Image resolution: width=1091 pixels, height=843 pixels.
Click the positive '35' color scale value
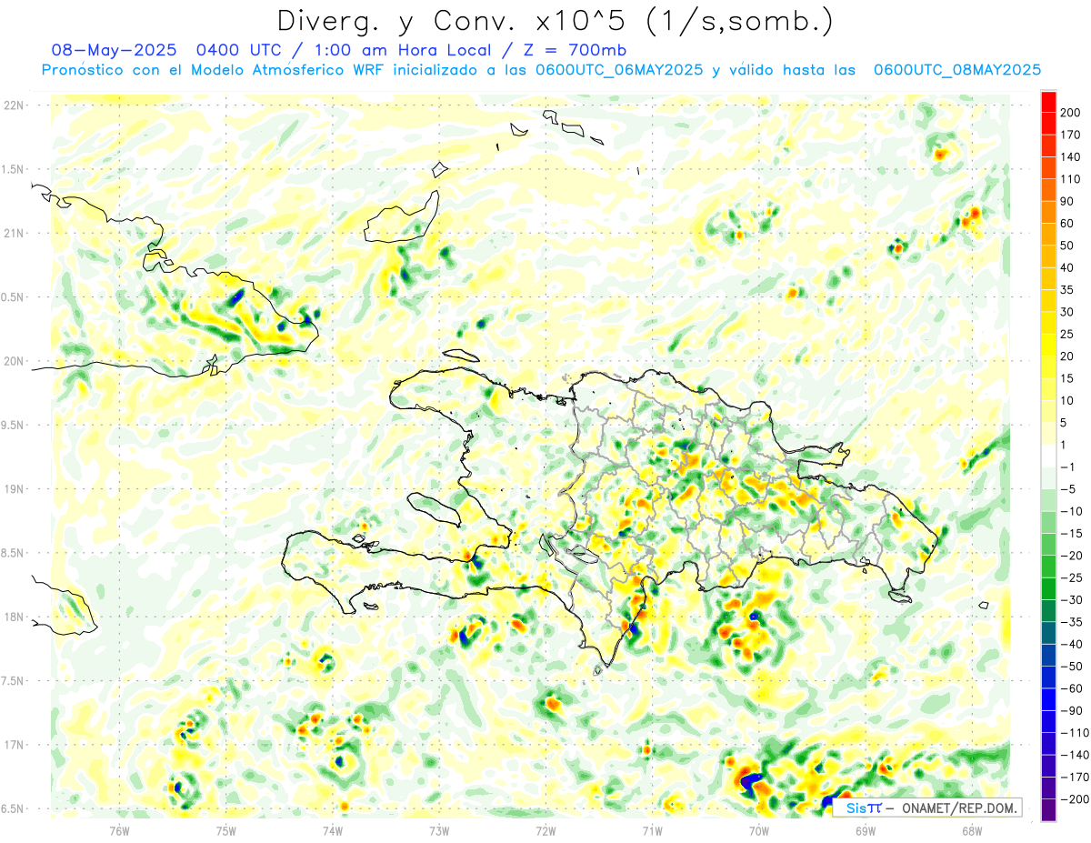[x=1067, y=290]
